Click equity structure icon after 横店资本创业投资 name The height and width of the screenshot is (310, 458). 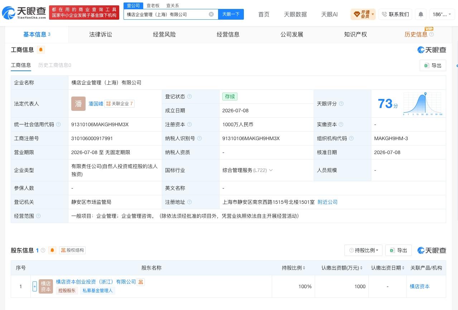click(141, 282)
